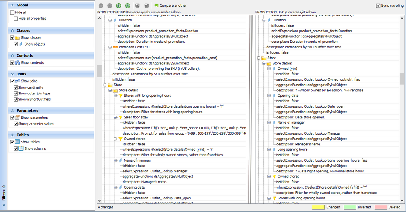Click joins icon beside Show joins
The image size is (406, 212).
point(17,81)
